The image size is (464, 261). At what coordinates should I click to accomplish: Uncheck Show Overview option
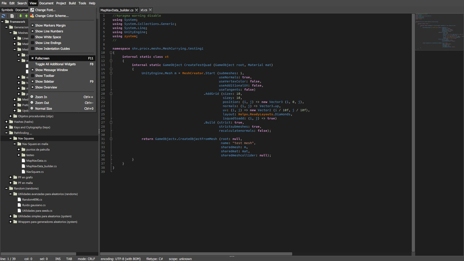[32, 87]
